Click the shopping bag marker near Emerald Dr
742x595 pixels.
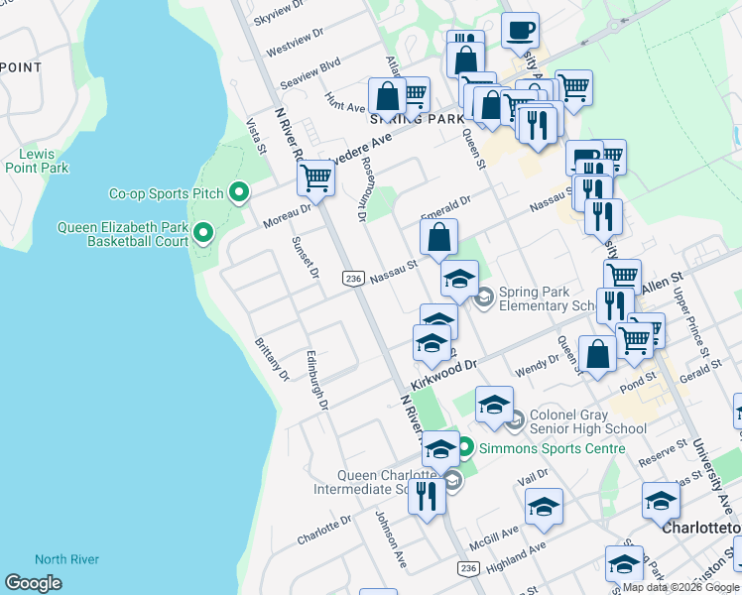pyautogui.click(x=439, y=239)
